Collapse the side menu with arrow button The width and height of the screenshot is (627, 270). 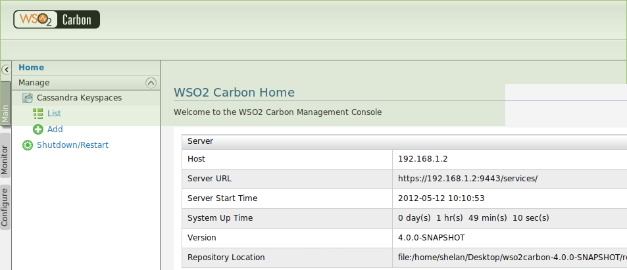coord(6,70)
